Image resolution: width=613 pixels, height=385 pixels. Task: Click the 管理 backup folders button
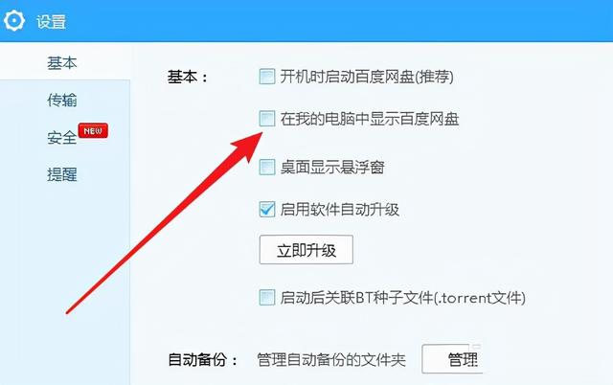pyautogui.click(x=453, y=359)
